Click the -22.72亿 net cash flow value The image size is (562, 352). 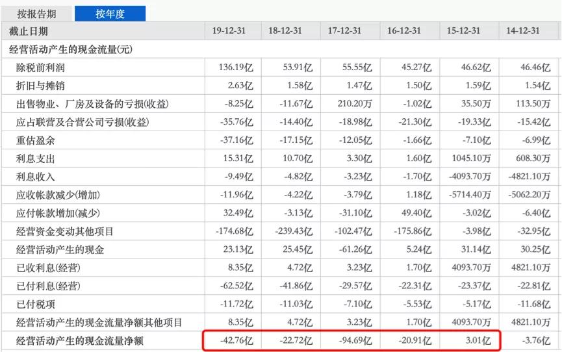[296, 340]
